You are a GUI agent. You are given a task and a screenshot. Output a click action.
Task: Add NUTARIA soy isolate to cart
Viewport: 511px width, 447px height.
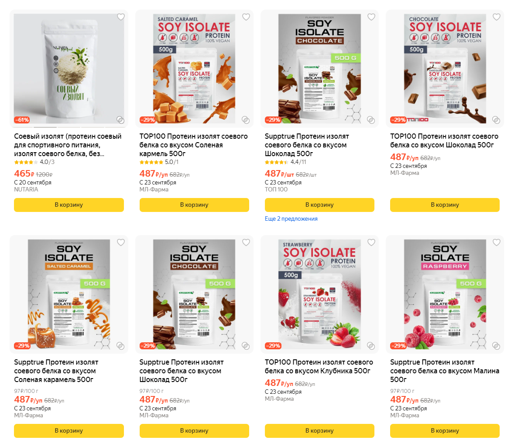tap(69, 205)
